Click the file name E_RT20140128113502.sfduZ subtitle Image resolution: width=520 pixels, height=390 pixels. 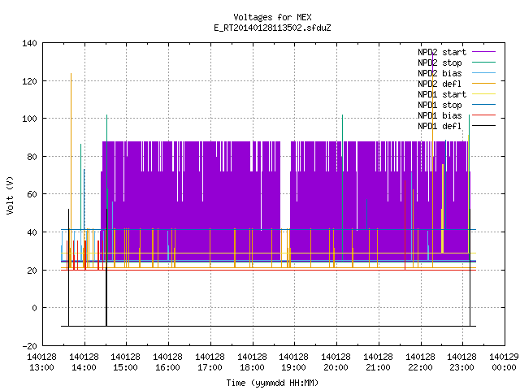(272, 28)
